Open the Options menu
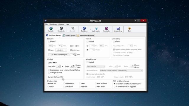 pyautogui.click(x=61, y=24)
